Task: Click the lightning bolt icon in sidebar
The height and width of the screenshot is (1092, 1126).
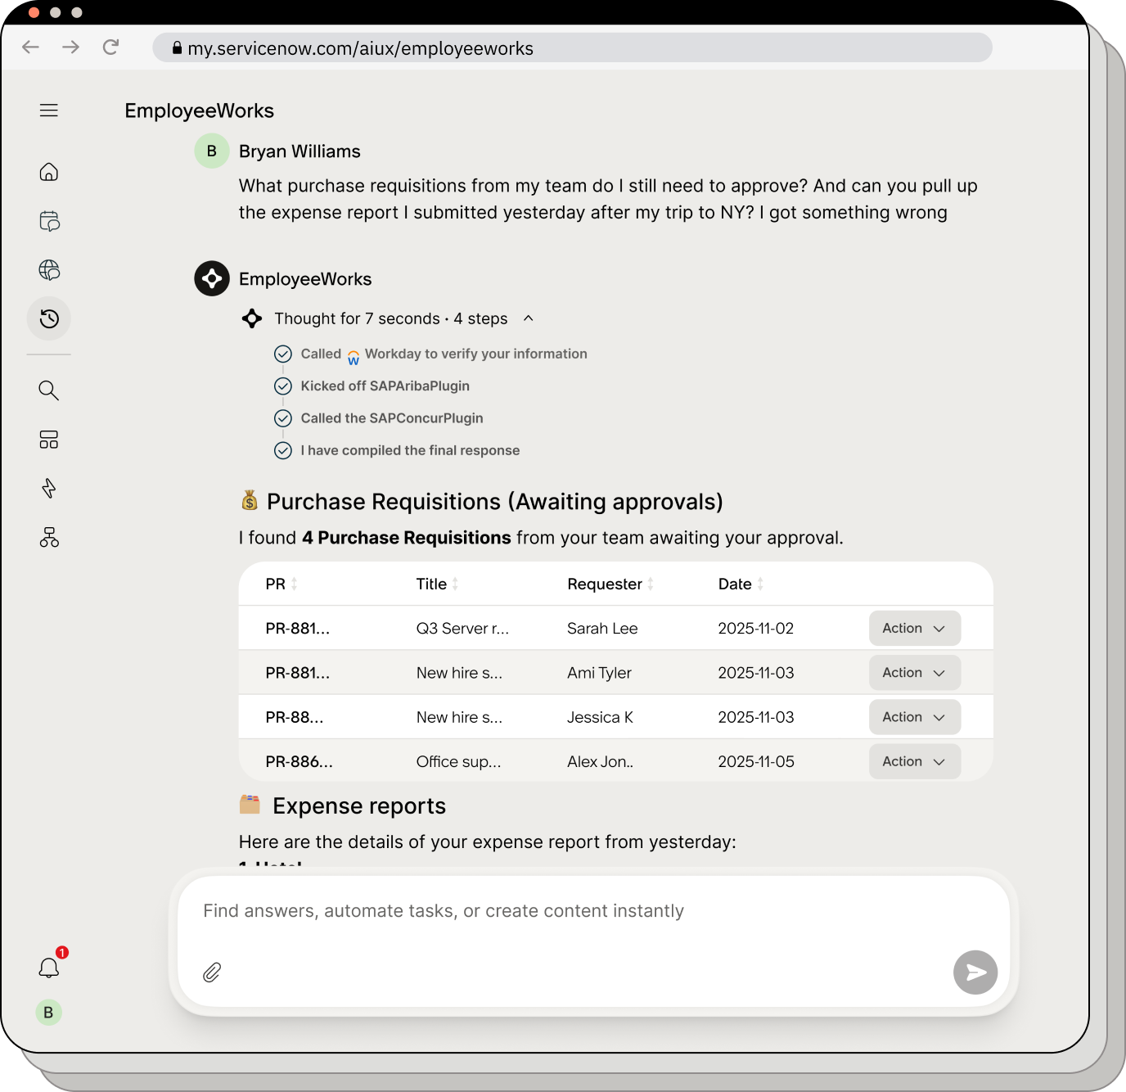Action: tap(49, 489)
